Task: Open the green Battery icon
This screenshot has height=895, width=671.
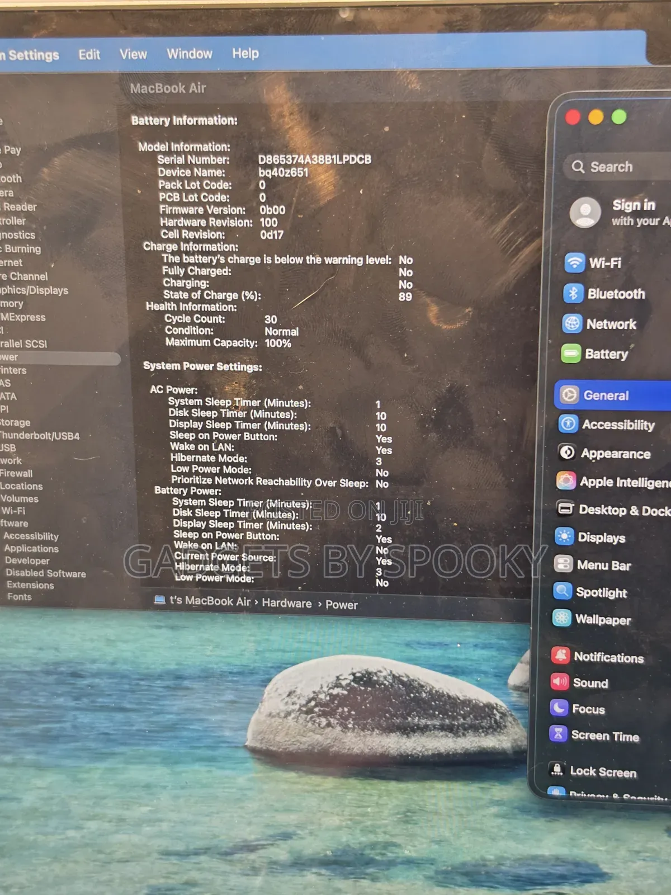Action: 571,354
